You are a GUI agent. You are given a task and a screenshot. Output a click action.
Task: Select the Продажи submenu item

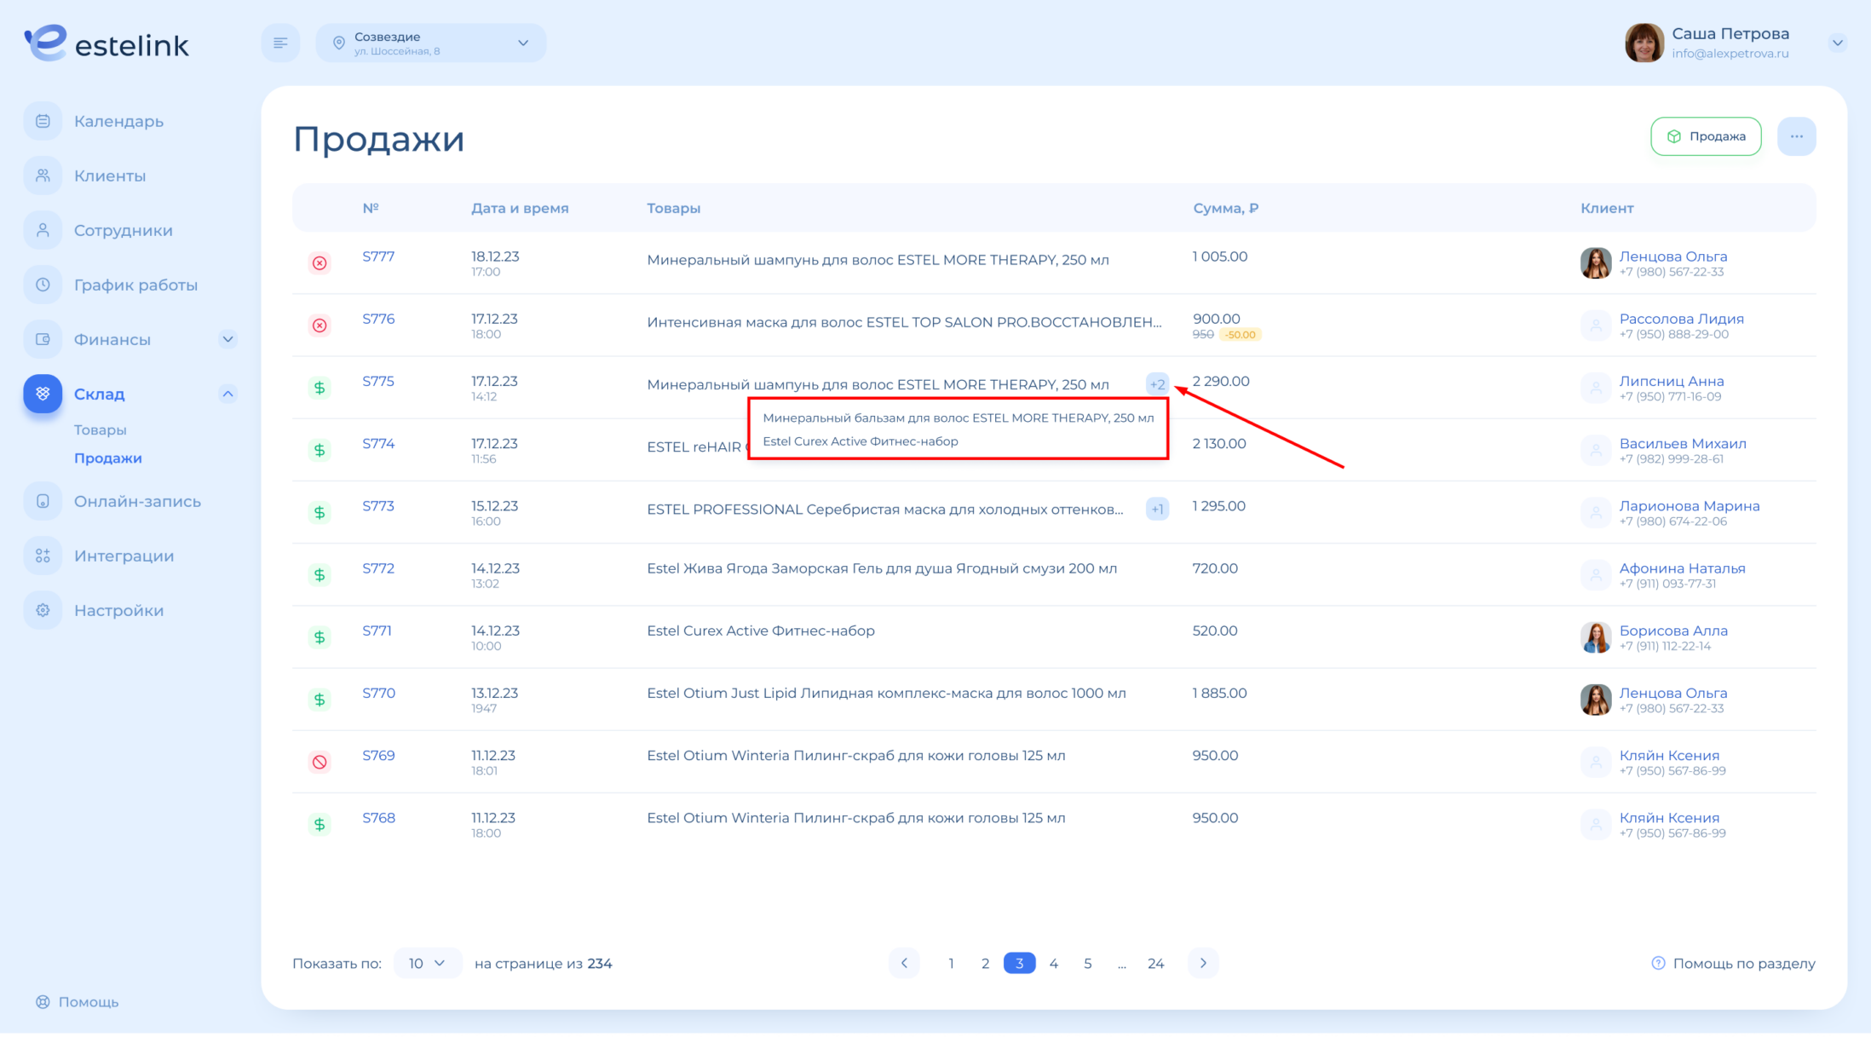coord(108,458)
